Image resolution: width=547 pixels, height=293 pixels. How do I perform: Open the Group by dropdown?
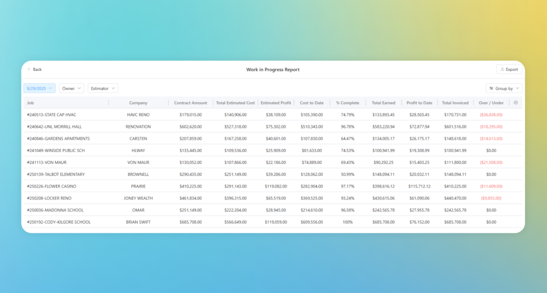pos(504,88)
